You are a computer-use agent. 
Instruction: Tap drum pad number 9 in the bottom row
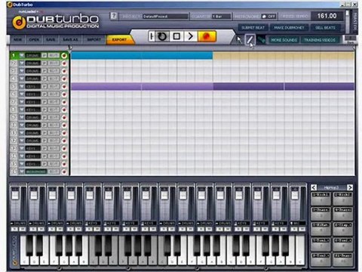click(x=321, y=259)
